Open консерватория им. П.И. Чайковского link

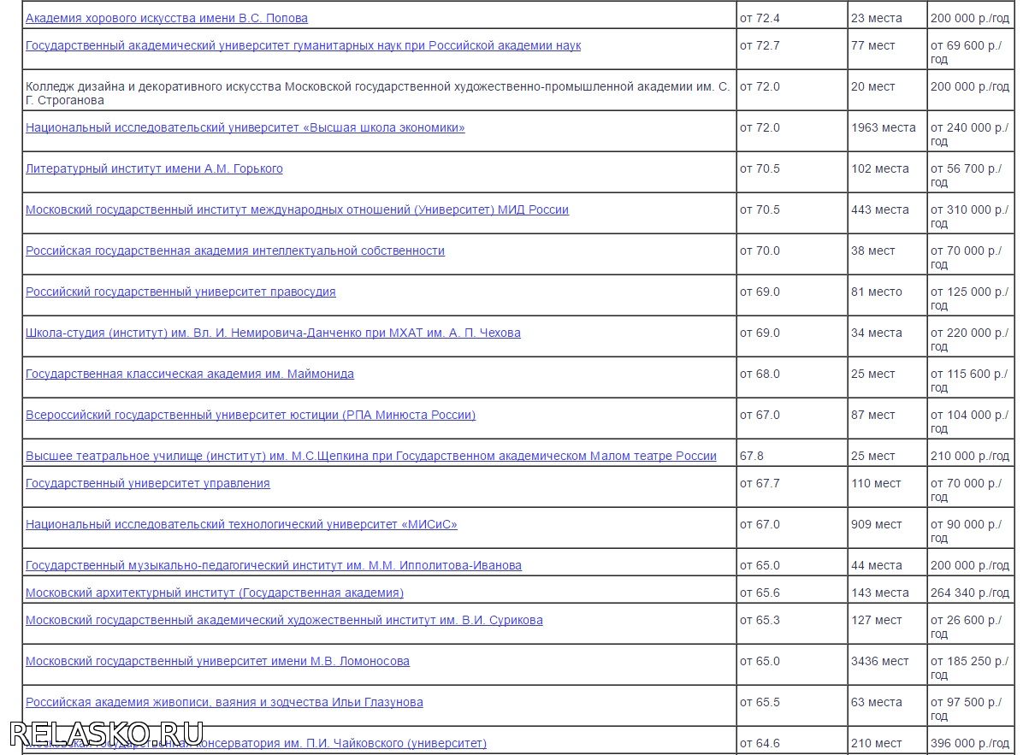pyautogui.click(x=256, y=743)
